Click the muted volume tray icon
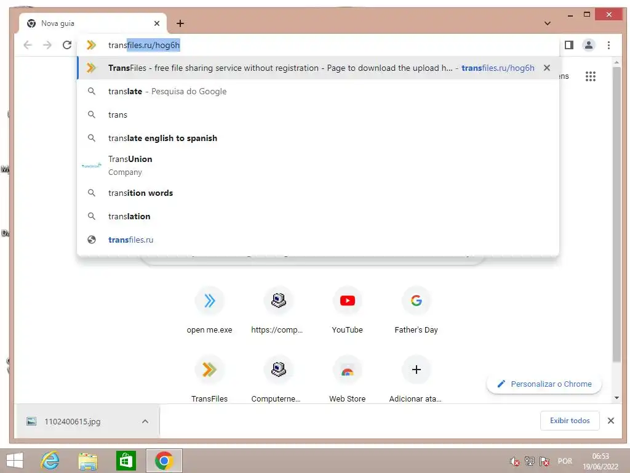The height and width of the screenshot is (473, 630). (514, 461)
